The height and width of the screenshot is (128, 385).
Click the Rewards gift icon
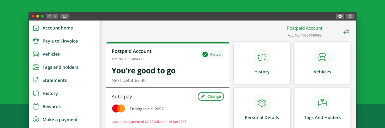36,106
